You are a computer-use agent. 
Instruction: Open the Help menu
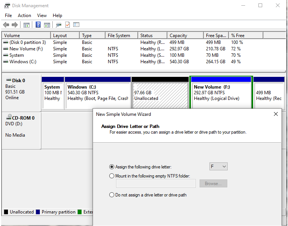tap(57, 16)
